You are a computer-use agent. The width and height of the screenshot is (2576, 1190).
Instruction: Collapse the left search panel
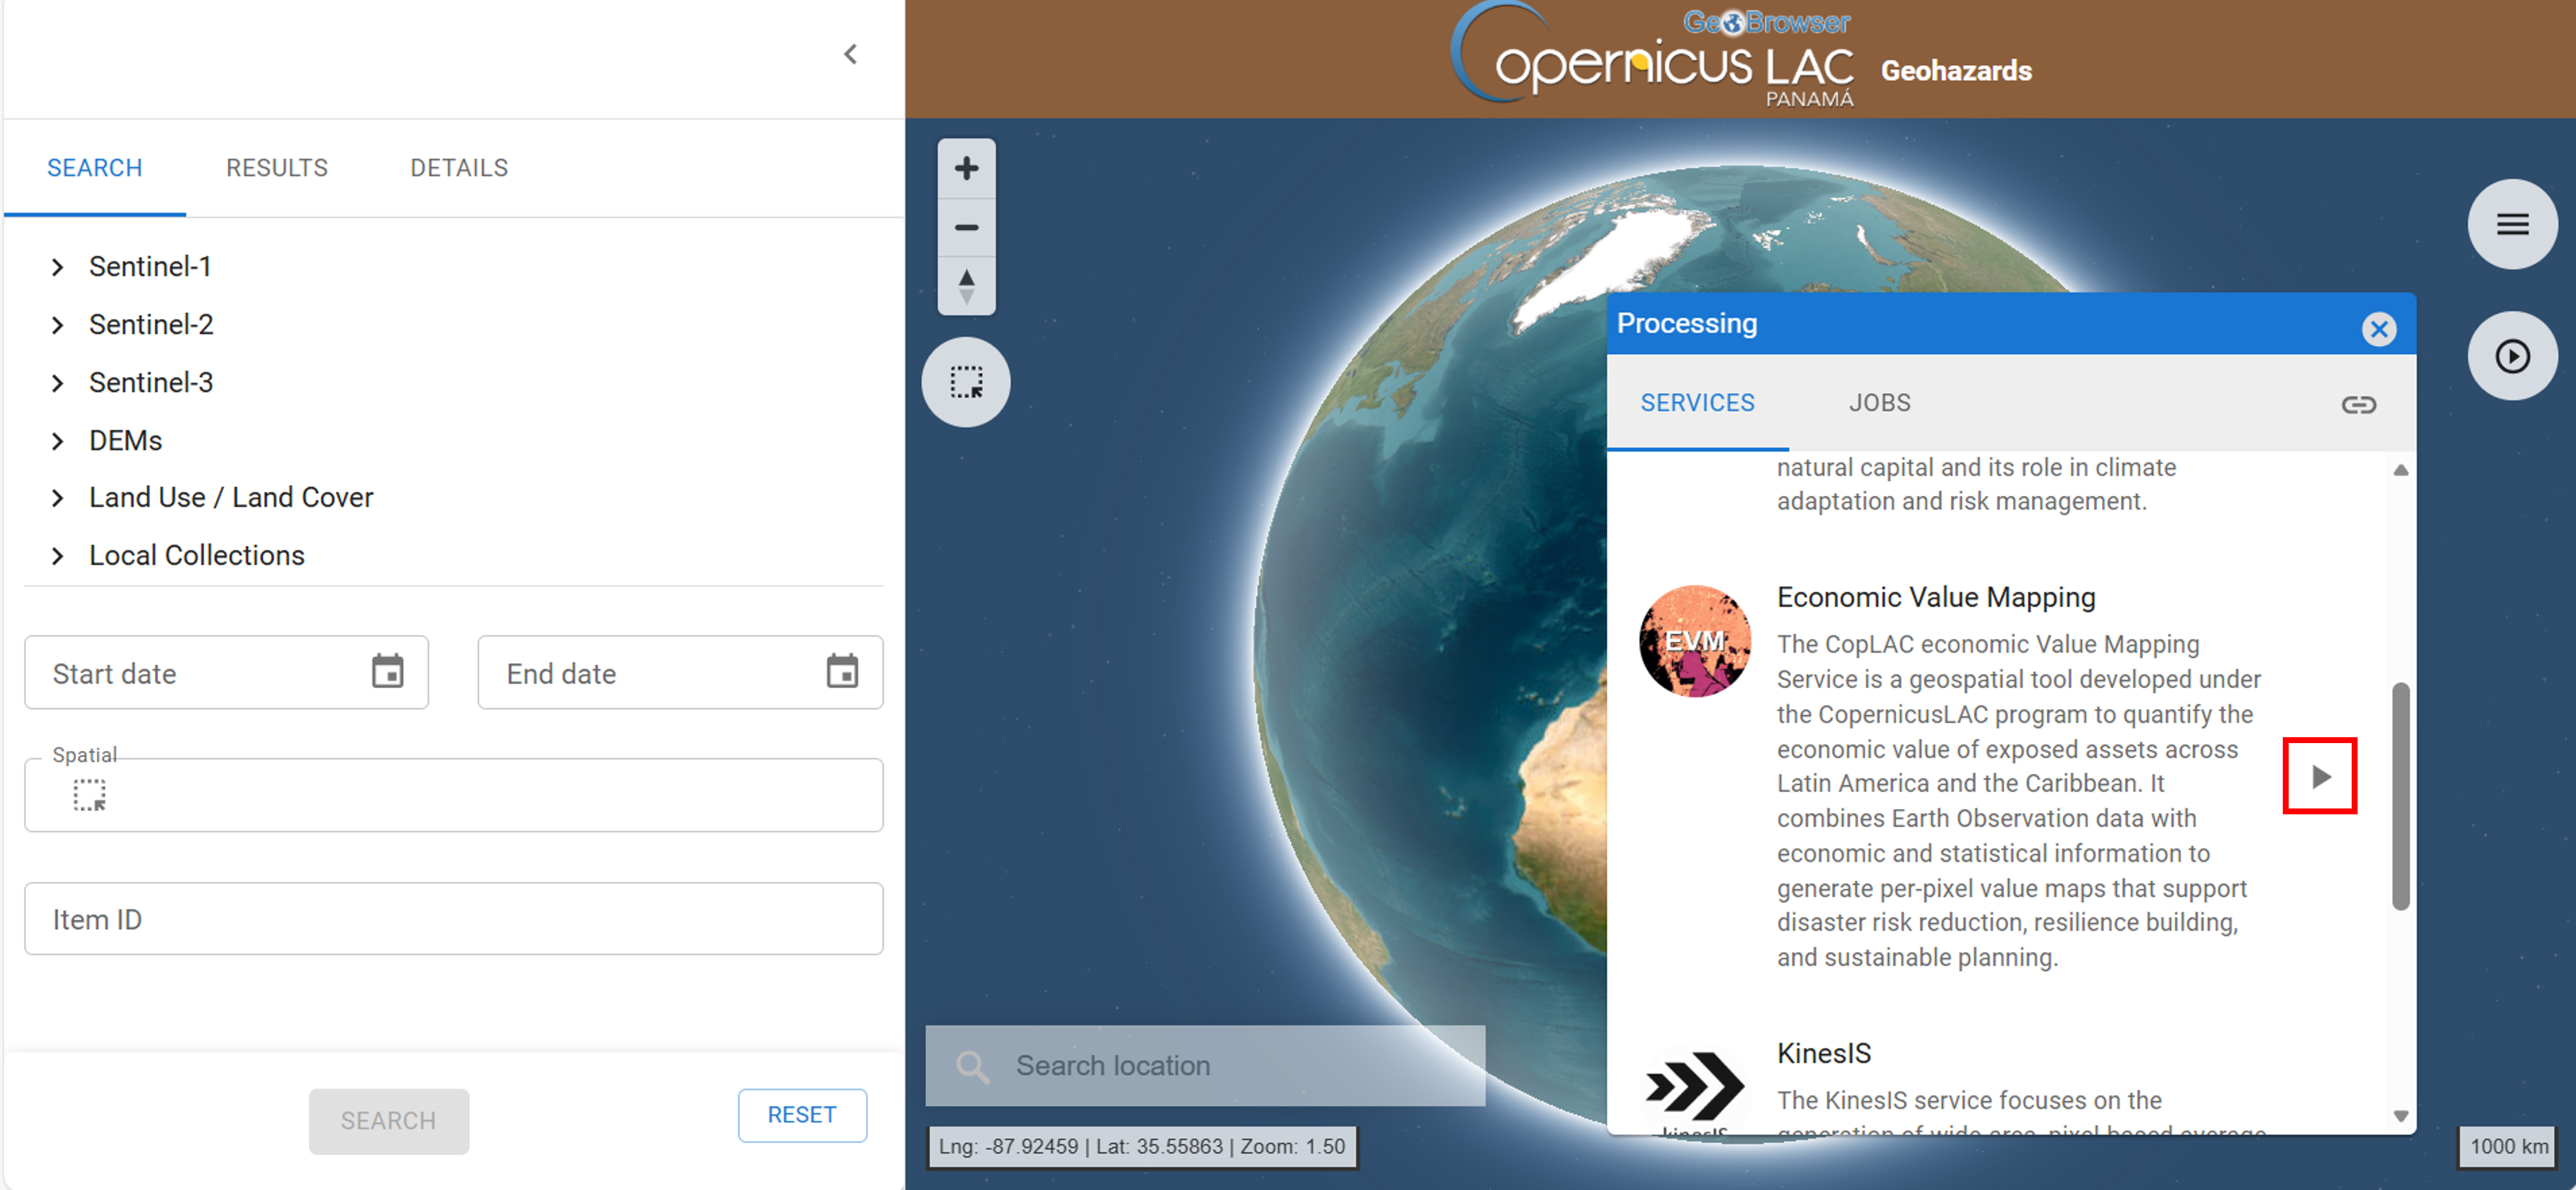(x=850, y=54)
